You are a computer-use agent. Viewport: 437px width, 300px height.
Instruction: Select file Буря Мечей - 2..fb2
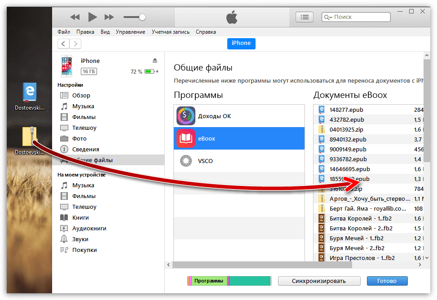[x=368, y=248]
